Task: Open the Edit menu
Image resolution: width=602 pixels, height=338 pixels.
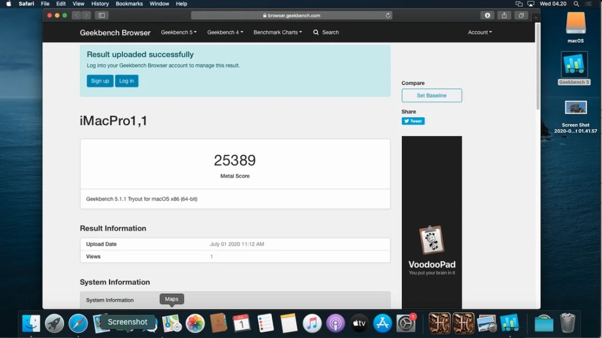Action: pyautogui.click(x=61, y=4)
